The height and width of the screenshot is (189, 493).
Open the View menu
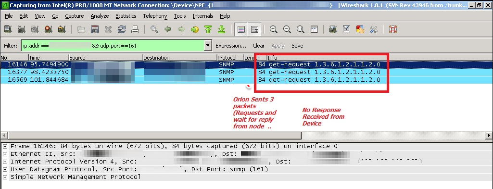point(40,16)
